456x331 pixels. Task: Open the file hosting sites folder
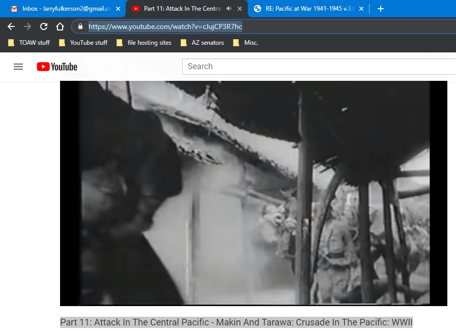click(x=144, y=43)
